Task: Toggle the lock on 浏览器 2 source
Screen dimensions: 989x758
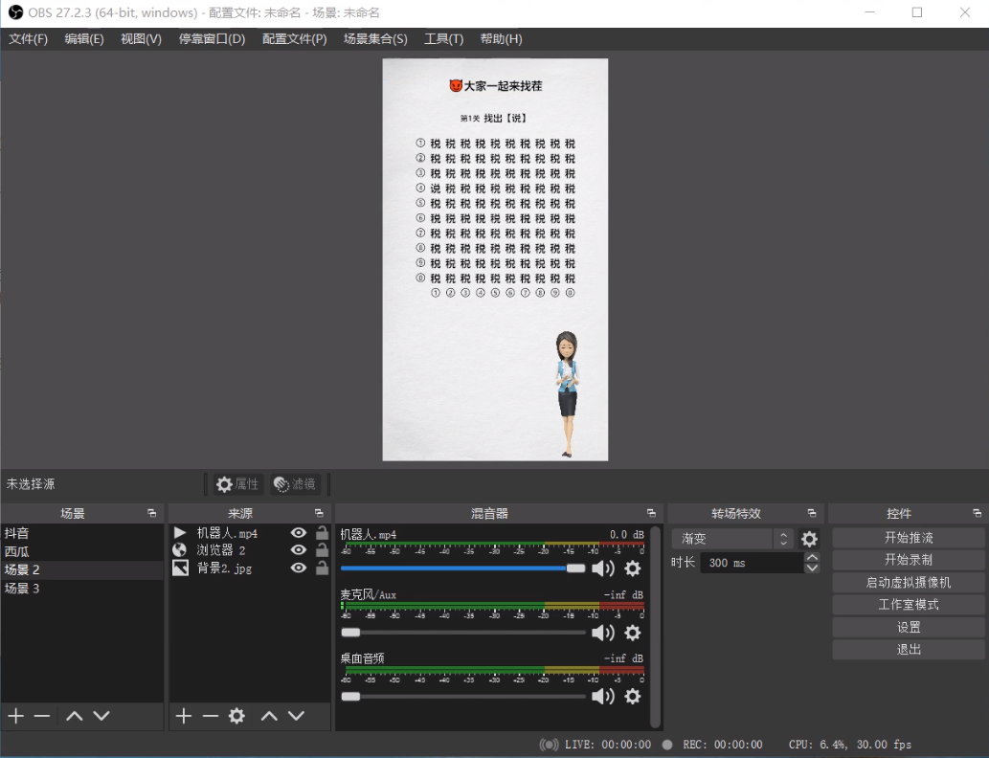Action: [320, 549]
